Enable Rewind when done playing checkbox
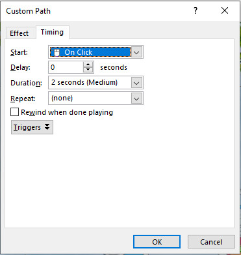This screenshot has height=255, width=241. (x=14, y=112)
